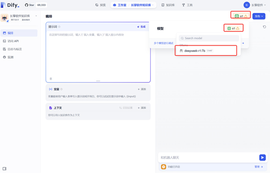Click the 上下文 context document icon
This screenshot has height=173, width=270.
[x=50, y=108]
